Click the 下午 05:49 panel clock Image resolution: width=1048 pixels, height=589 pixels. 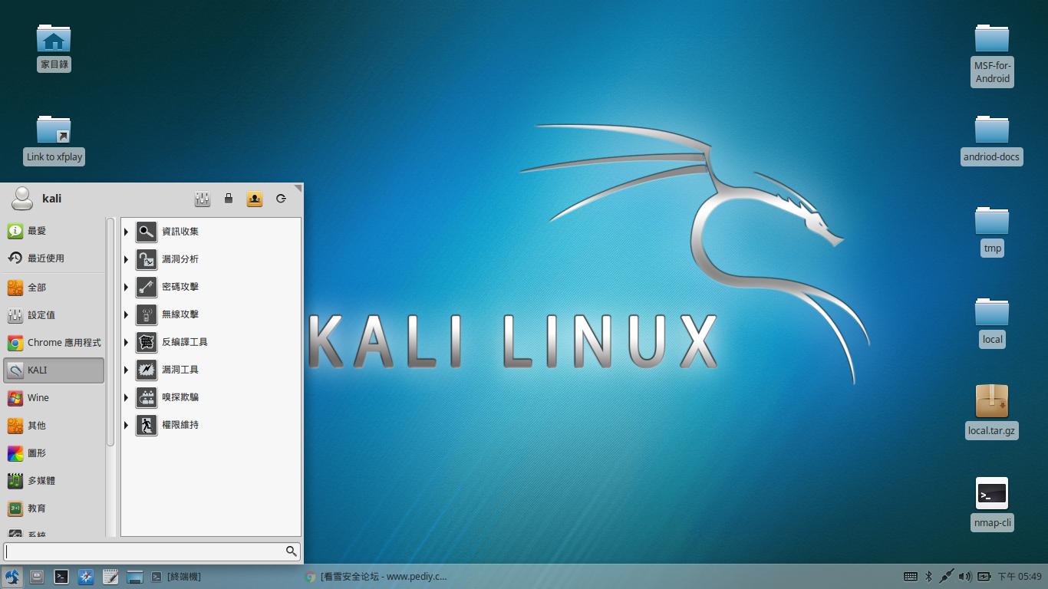click(x=1020, y=577)
